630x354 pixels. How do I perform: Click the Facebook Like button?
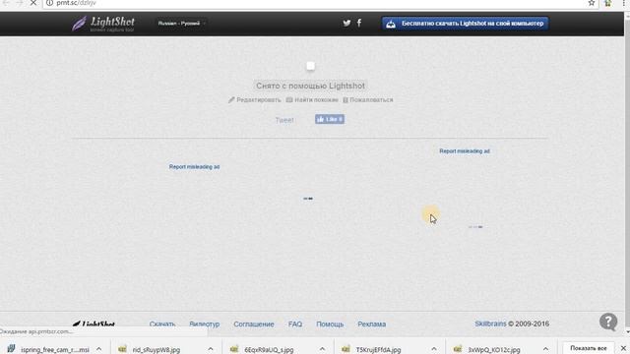click(x=330, y=119)
